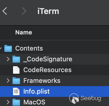
Task: Click the Frameworks folder icon
Action: point(16,81)
